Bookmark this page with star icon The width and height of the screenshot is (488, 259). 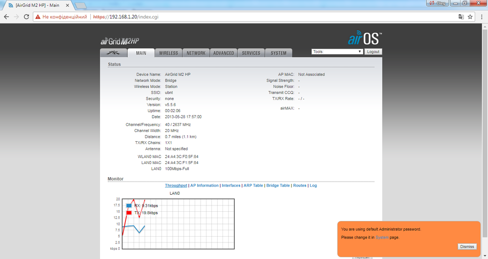click(470, 17)
